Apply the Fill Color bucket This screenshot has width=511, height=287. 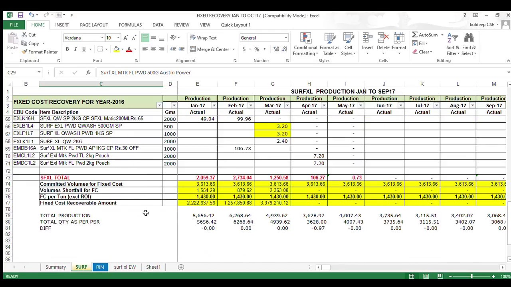[117, 49]
